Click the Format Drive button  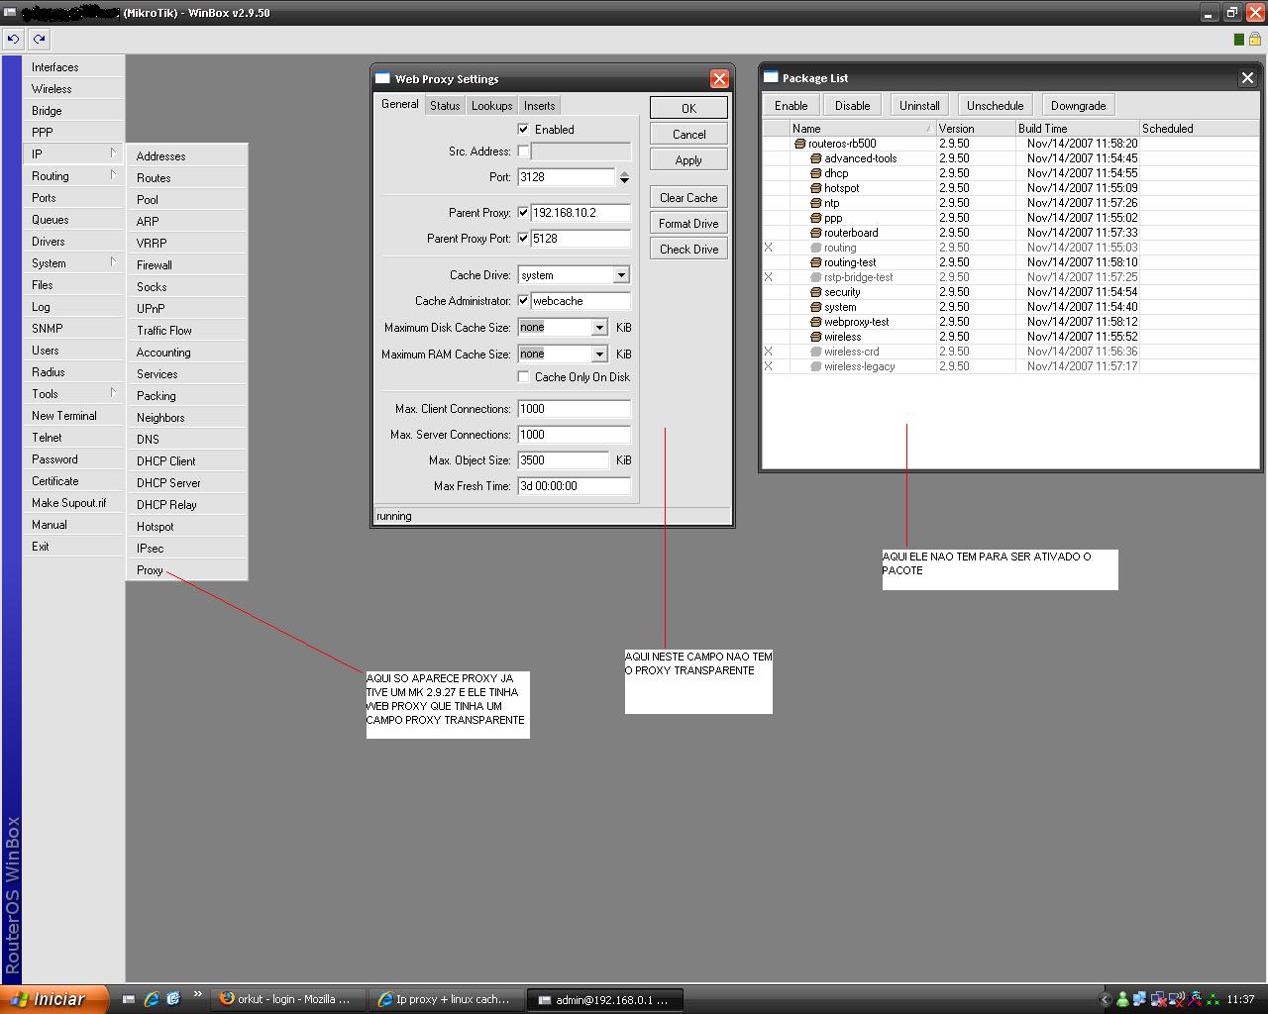[688, 223]
